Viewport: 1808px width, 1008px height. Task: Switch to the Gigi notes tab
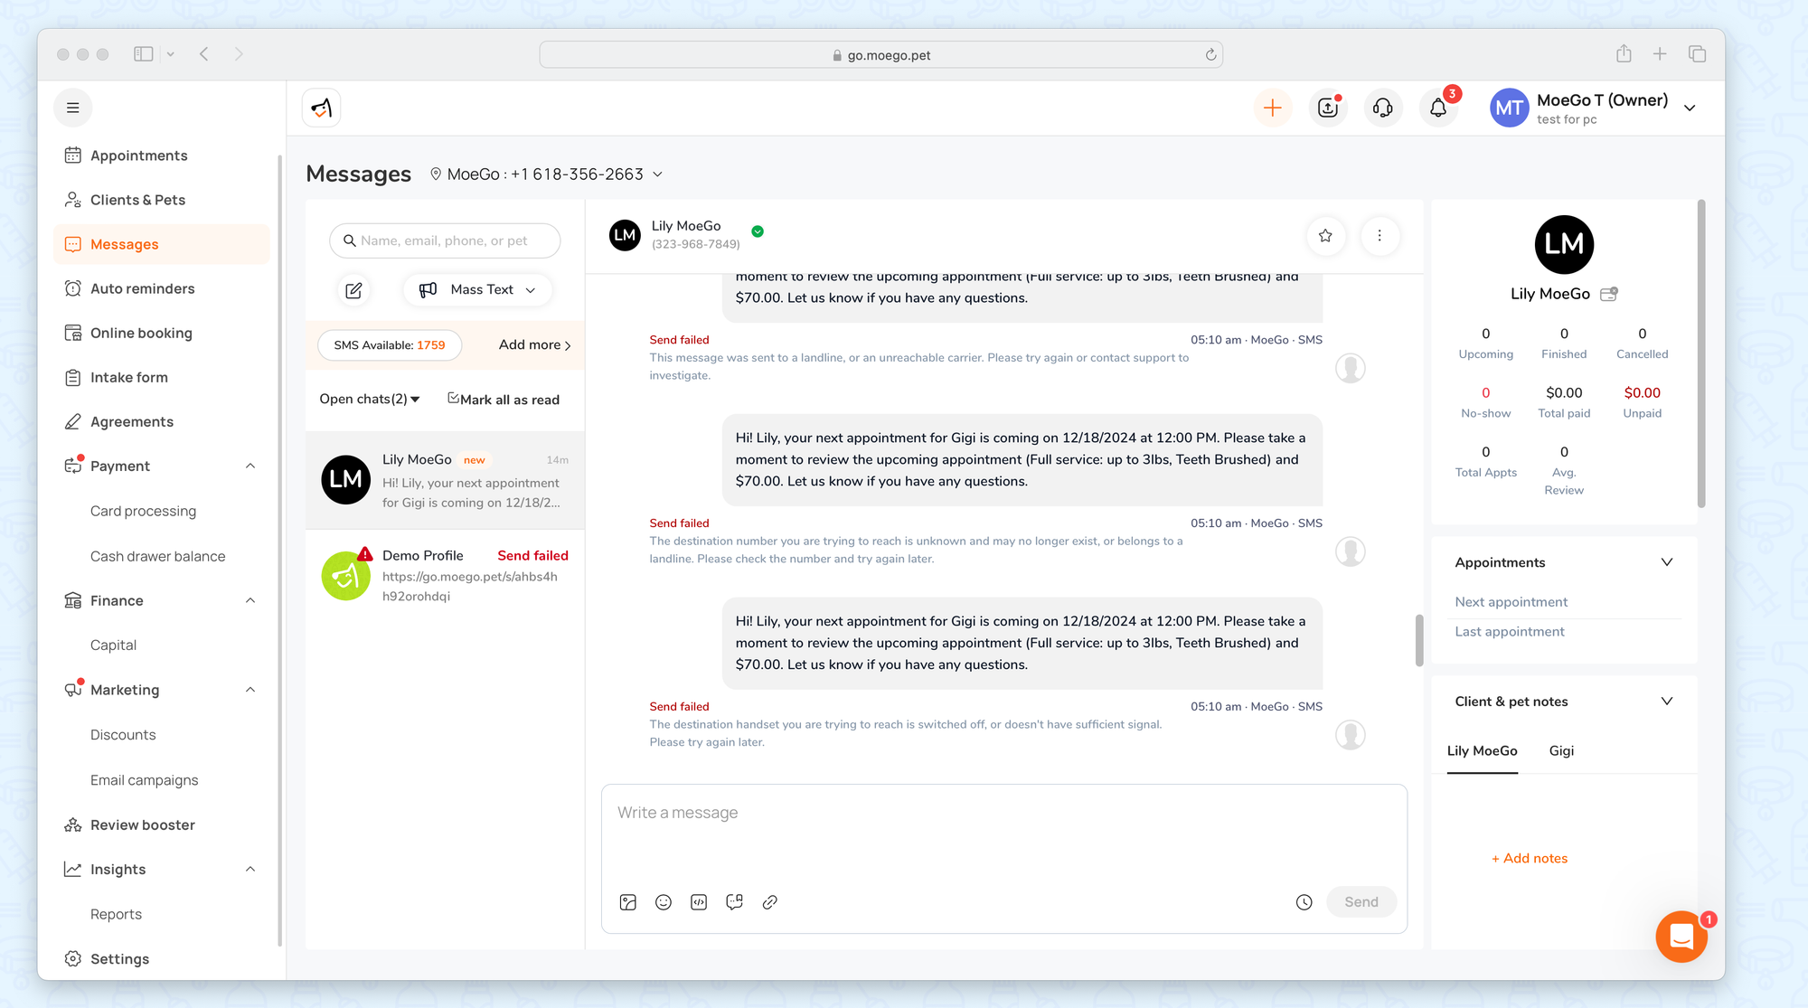(1561, 751)
